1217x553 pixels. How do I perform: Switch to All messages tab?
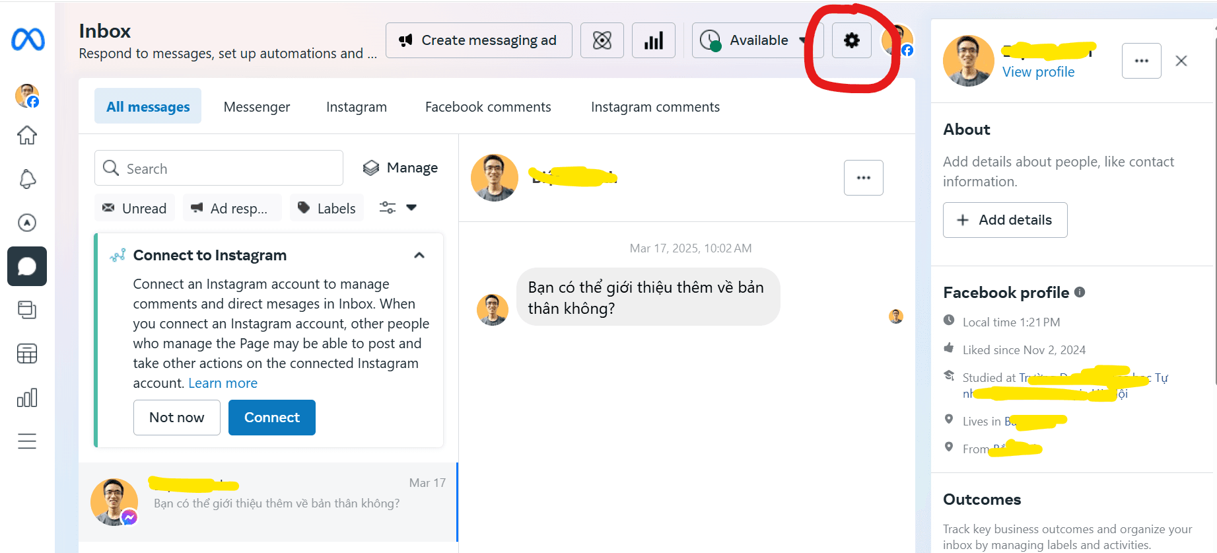point(148,106)
